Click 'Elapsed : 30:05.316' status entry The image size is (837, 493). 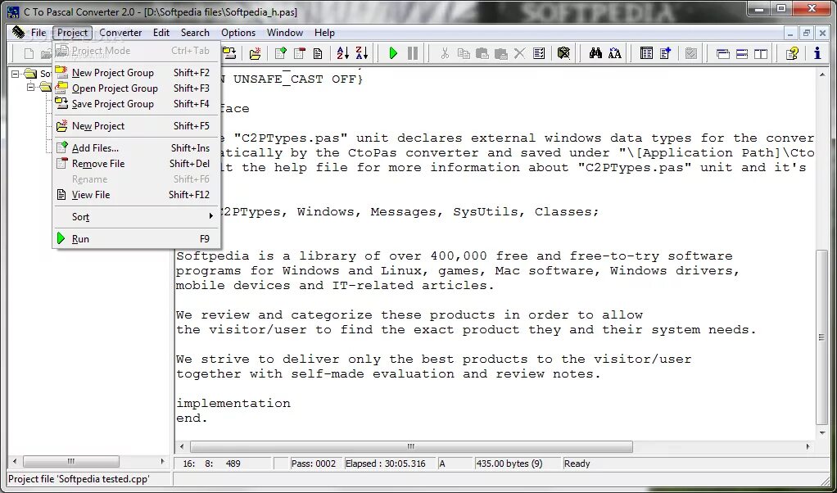coord(386,464)
